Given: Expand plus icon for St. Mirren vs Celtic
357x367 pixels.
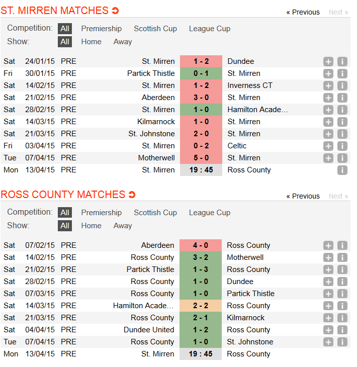Looking at the screenshot, I should pyautogui.click(x=328, y=146).
